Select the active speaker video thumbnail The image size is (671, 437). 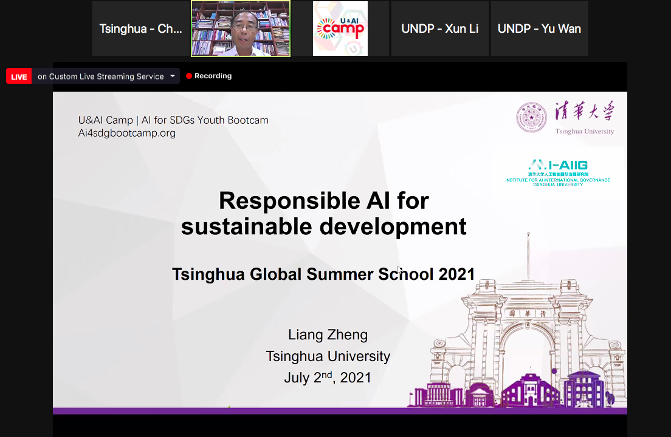[241, 29]
